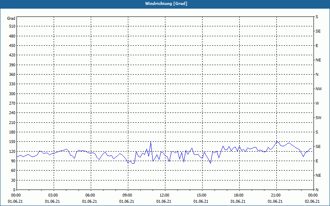Viewport: 330px width, 206px height.
Task: Pick the 390 degree axis label
Action: coord(12,65)
